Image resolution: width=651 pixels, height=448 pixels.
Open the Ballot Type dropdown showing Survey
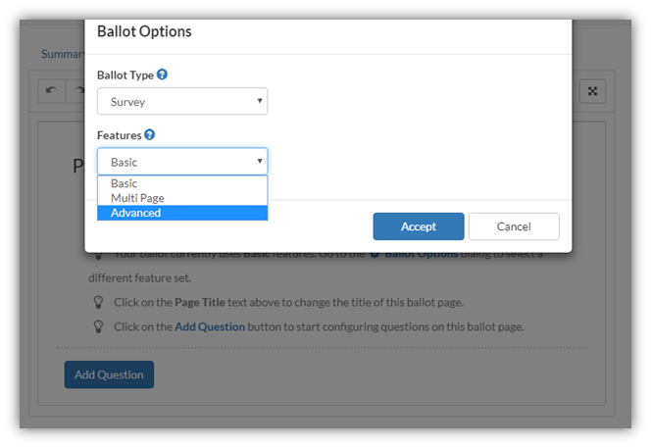point(182,101)
